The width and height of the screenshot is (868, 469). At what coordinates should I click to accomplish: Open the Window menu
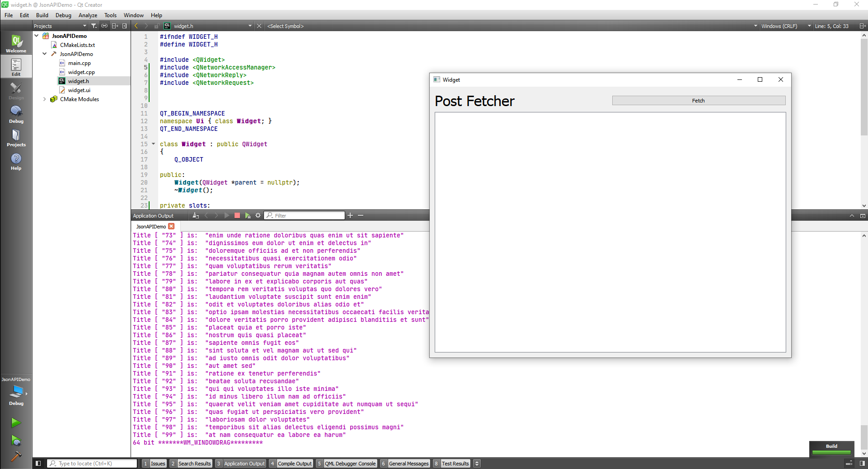point(134,15)
